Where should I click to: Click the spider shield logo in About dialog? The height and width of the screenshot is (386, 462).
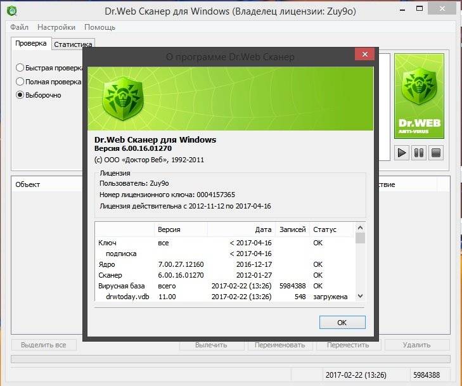tap(123, 98)
